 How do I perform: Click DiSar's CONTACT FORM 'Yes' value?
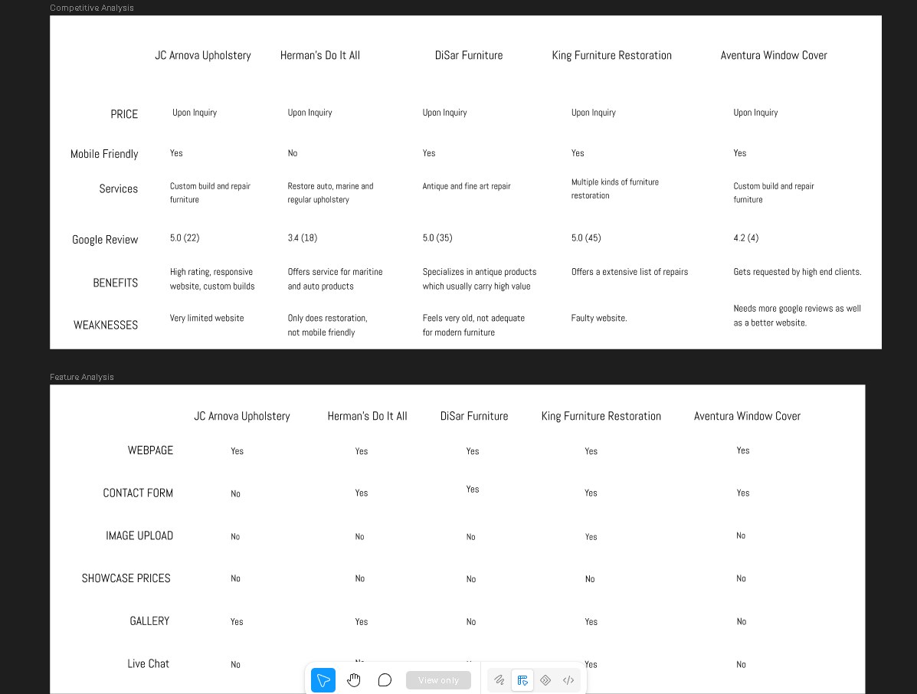pos(473,489)
